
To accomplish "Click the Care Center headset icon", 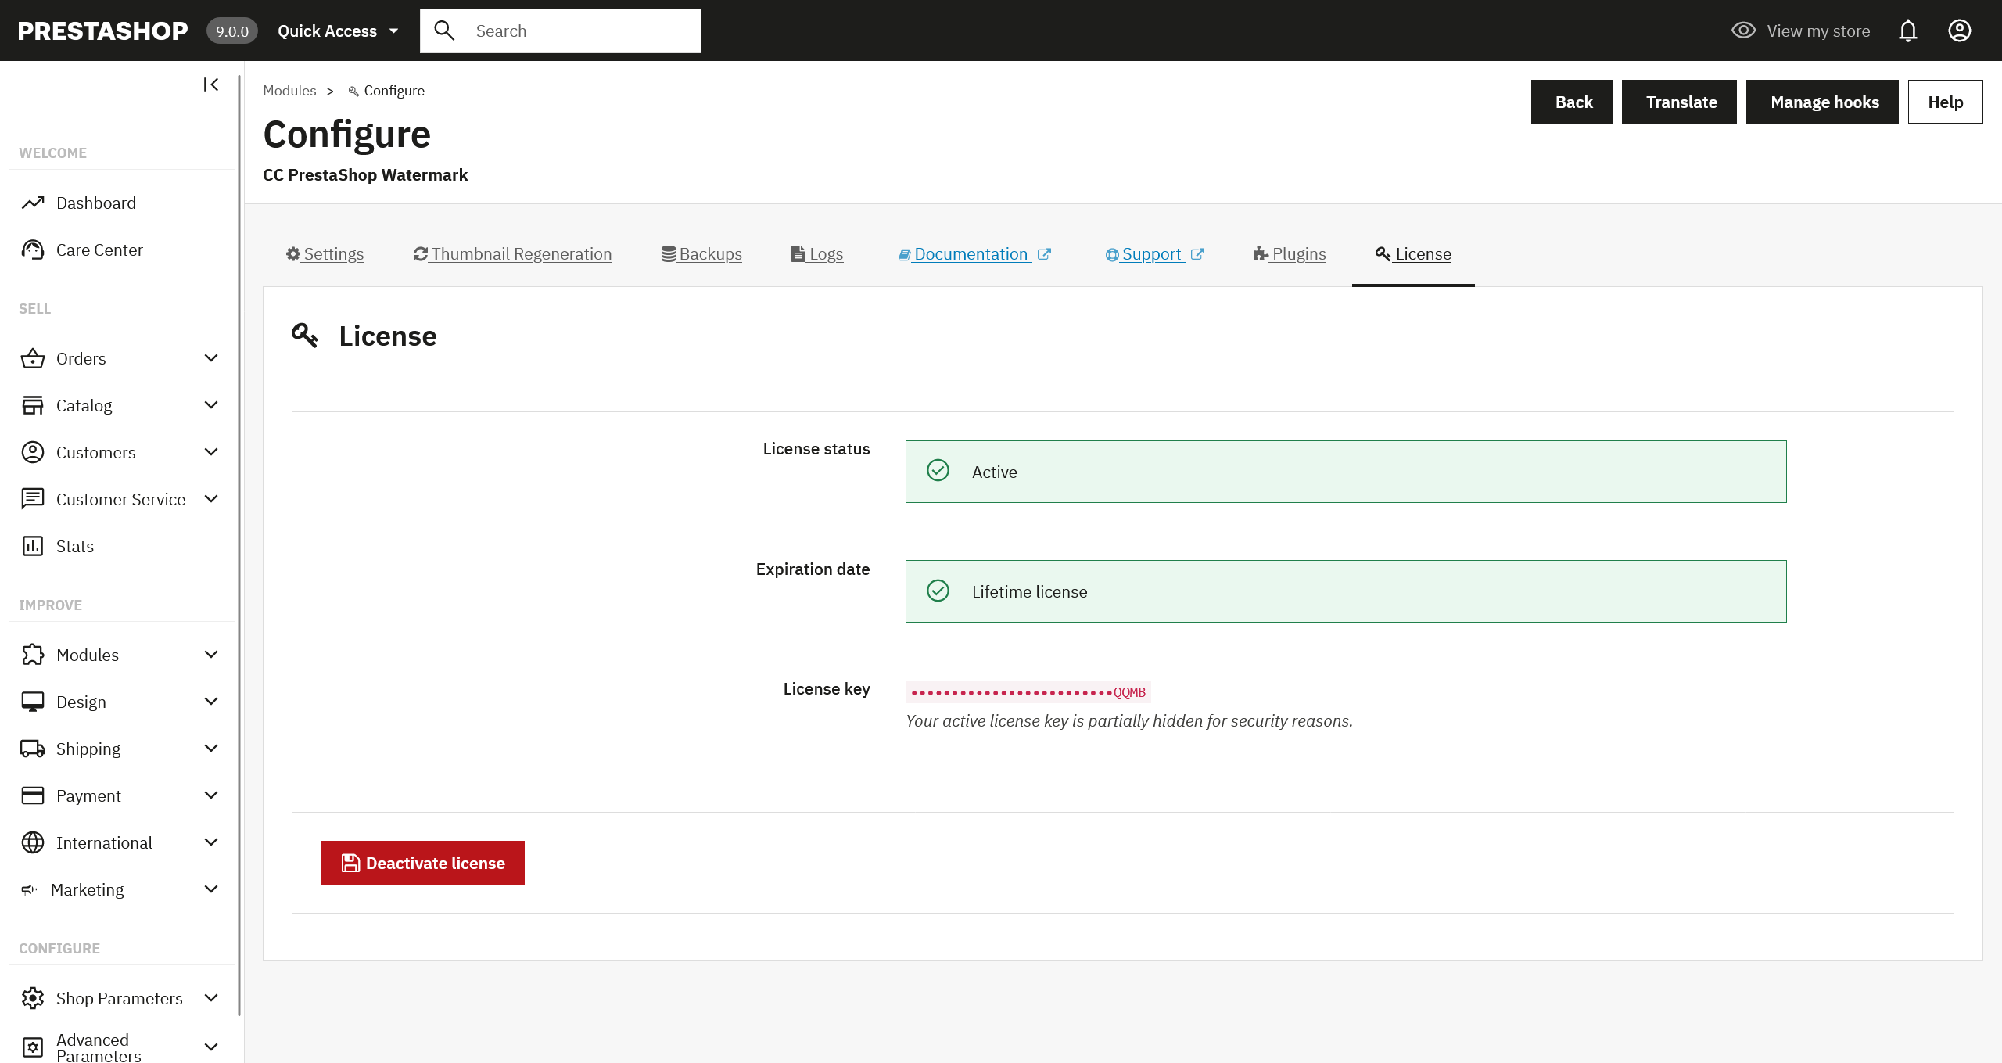I will click(33, 250).
